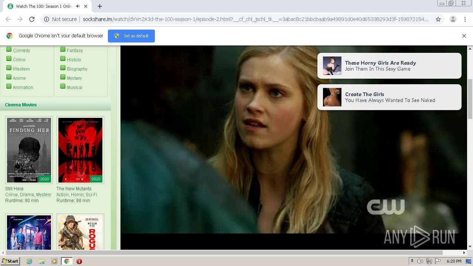Click the green icon beside Musical

click(63, 86)
